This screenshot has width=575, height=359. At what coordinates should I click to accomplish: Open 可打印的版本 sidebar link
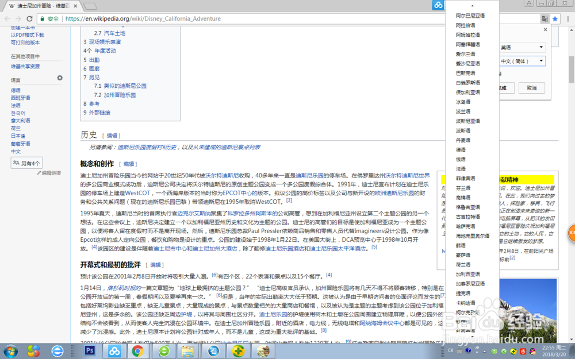click(25, 43)
